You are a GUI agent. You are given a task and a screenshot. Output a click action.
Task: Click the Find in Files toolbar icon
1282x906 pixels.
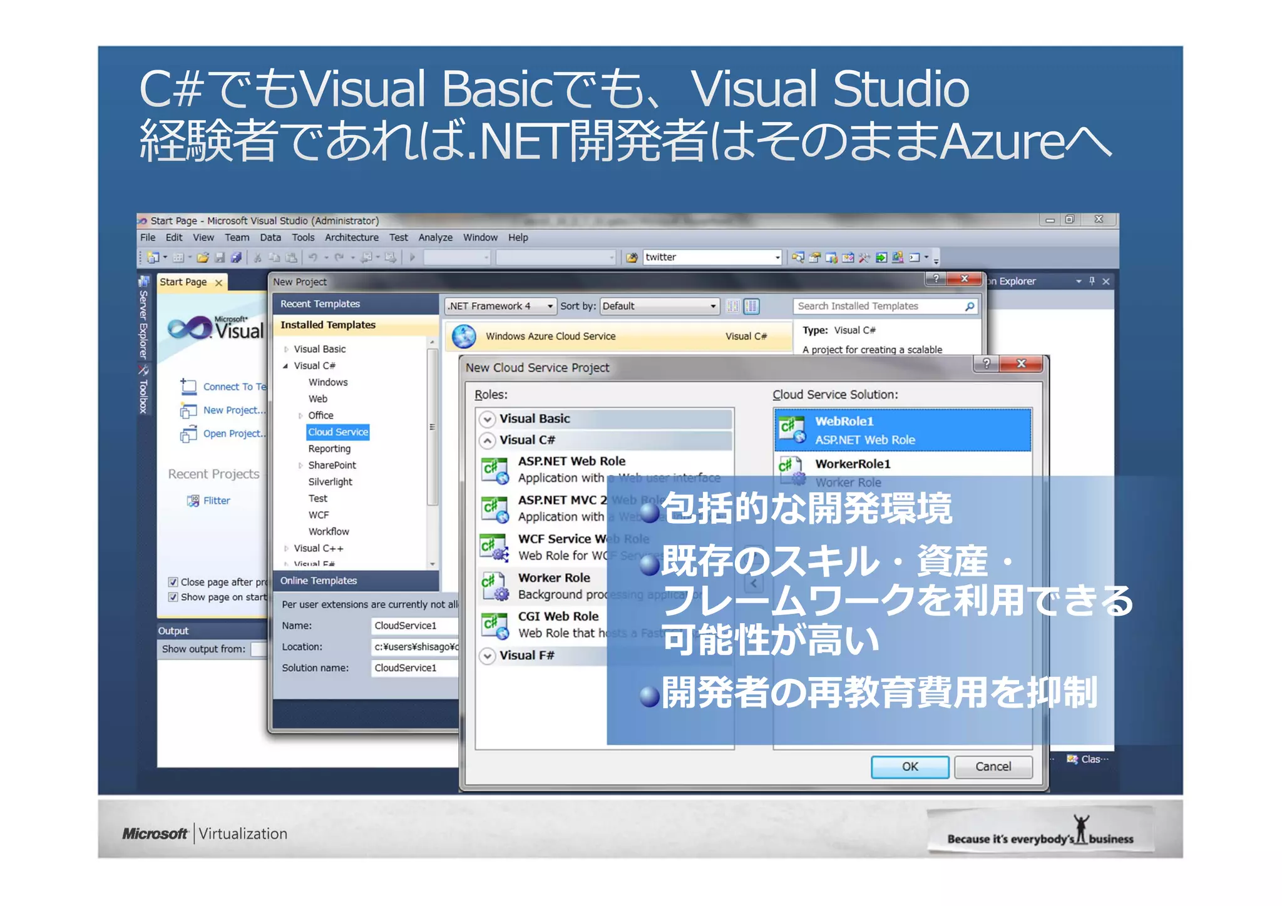pyautogui.click(x=632, y=257)
